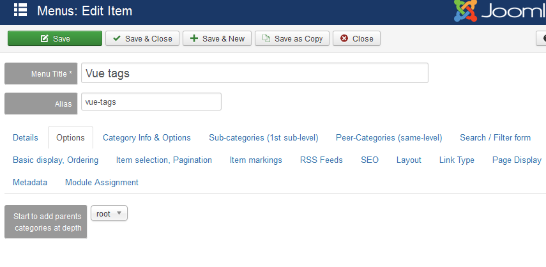This screenshot has height=267, width=546.
Task: Click the menu list icon beside Menus title
Action: pos(20,10)
